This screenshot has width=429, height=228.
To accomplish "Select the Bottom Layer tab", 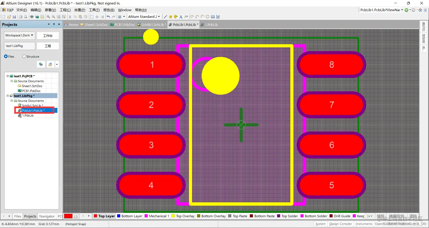I will point(129,216).
